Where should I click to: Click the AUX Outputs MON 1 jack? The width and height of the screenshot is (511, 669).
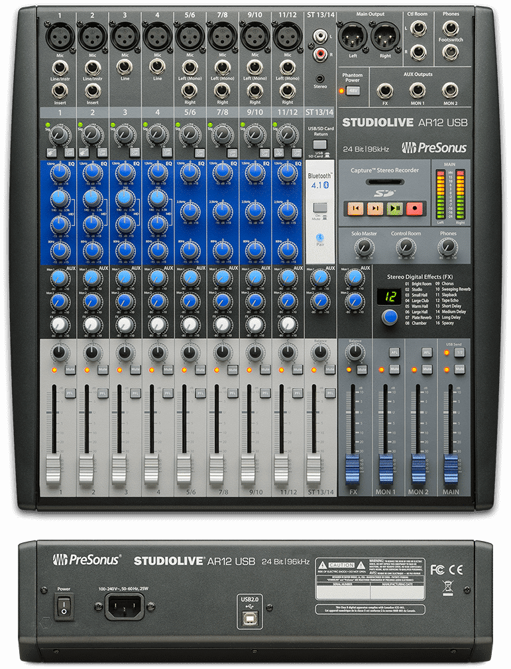[x=417, y=90]
